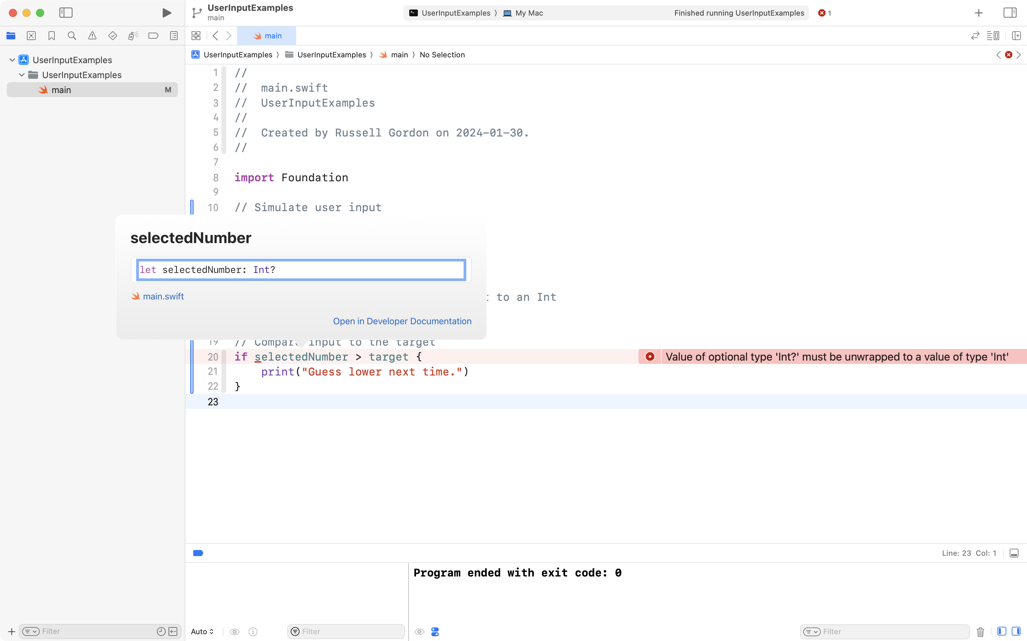
Task: Open the My Mac run destination selector
Action: tap(528, 13)
